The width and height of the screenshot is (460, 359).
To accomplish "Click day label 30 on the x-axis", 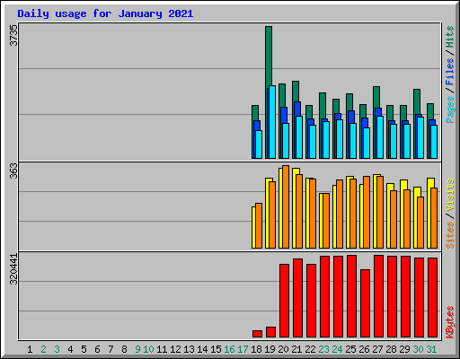I will (x=418, y=349).
